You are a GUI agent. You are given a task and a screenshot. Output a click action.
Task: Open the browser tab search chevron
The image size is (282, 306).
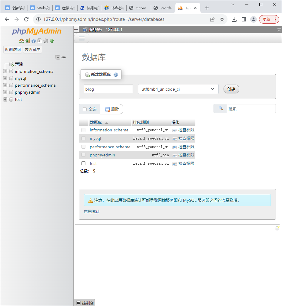tap(233, 5)
